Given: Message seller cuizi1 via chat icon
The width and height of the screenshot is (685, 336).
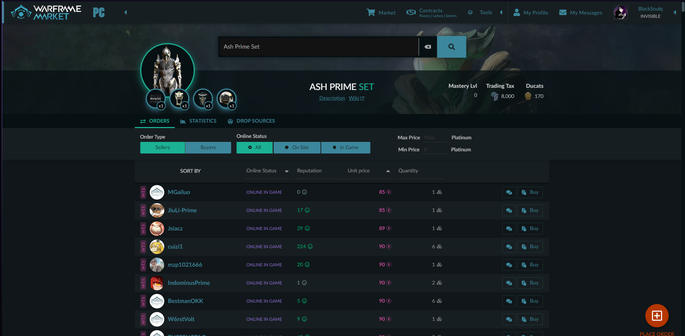Looking at the screenshot, I should click(509, 247).
